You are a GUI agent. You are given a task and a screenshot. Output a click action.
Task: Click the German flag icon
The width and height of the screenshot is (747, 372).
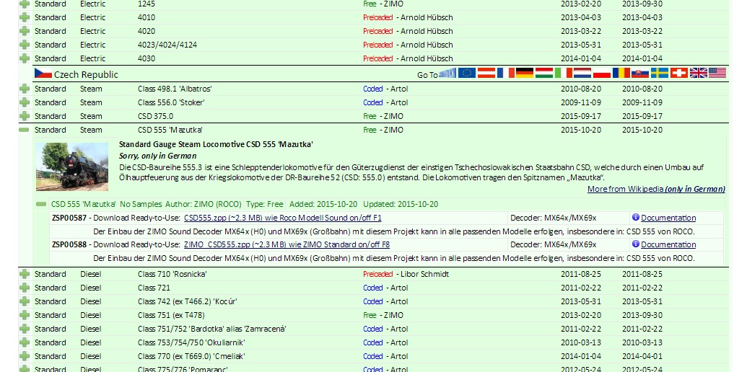click(525, 74)
